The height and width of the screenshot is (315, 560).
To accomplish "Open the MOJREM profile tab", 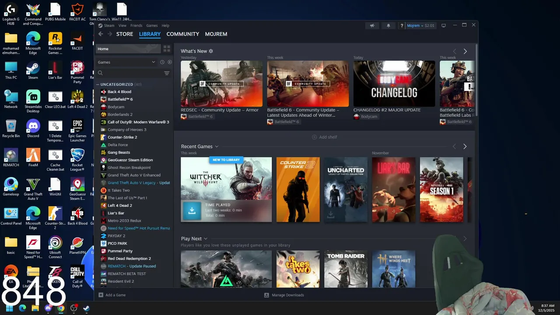I will (216, 34).
